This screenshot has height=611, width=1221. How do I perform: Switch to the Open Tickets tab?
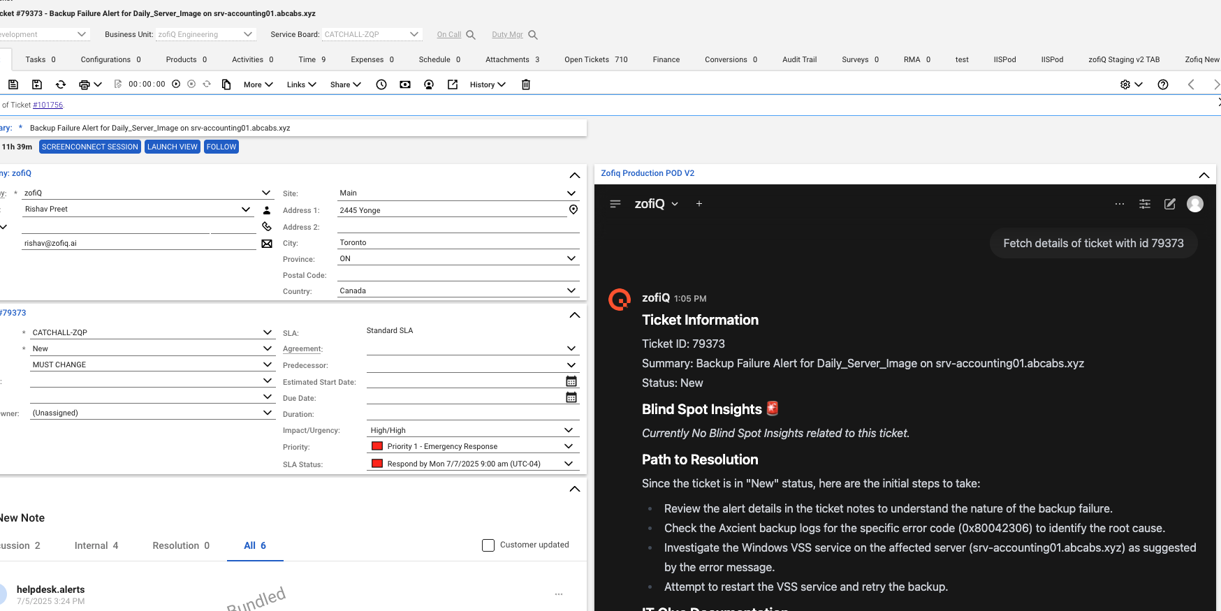pyautogui.click(x=597, y=60)
